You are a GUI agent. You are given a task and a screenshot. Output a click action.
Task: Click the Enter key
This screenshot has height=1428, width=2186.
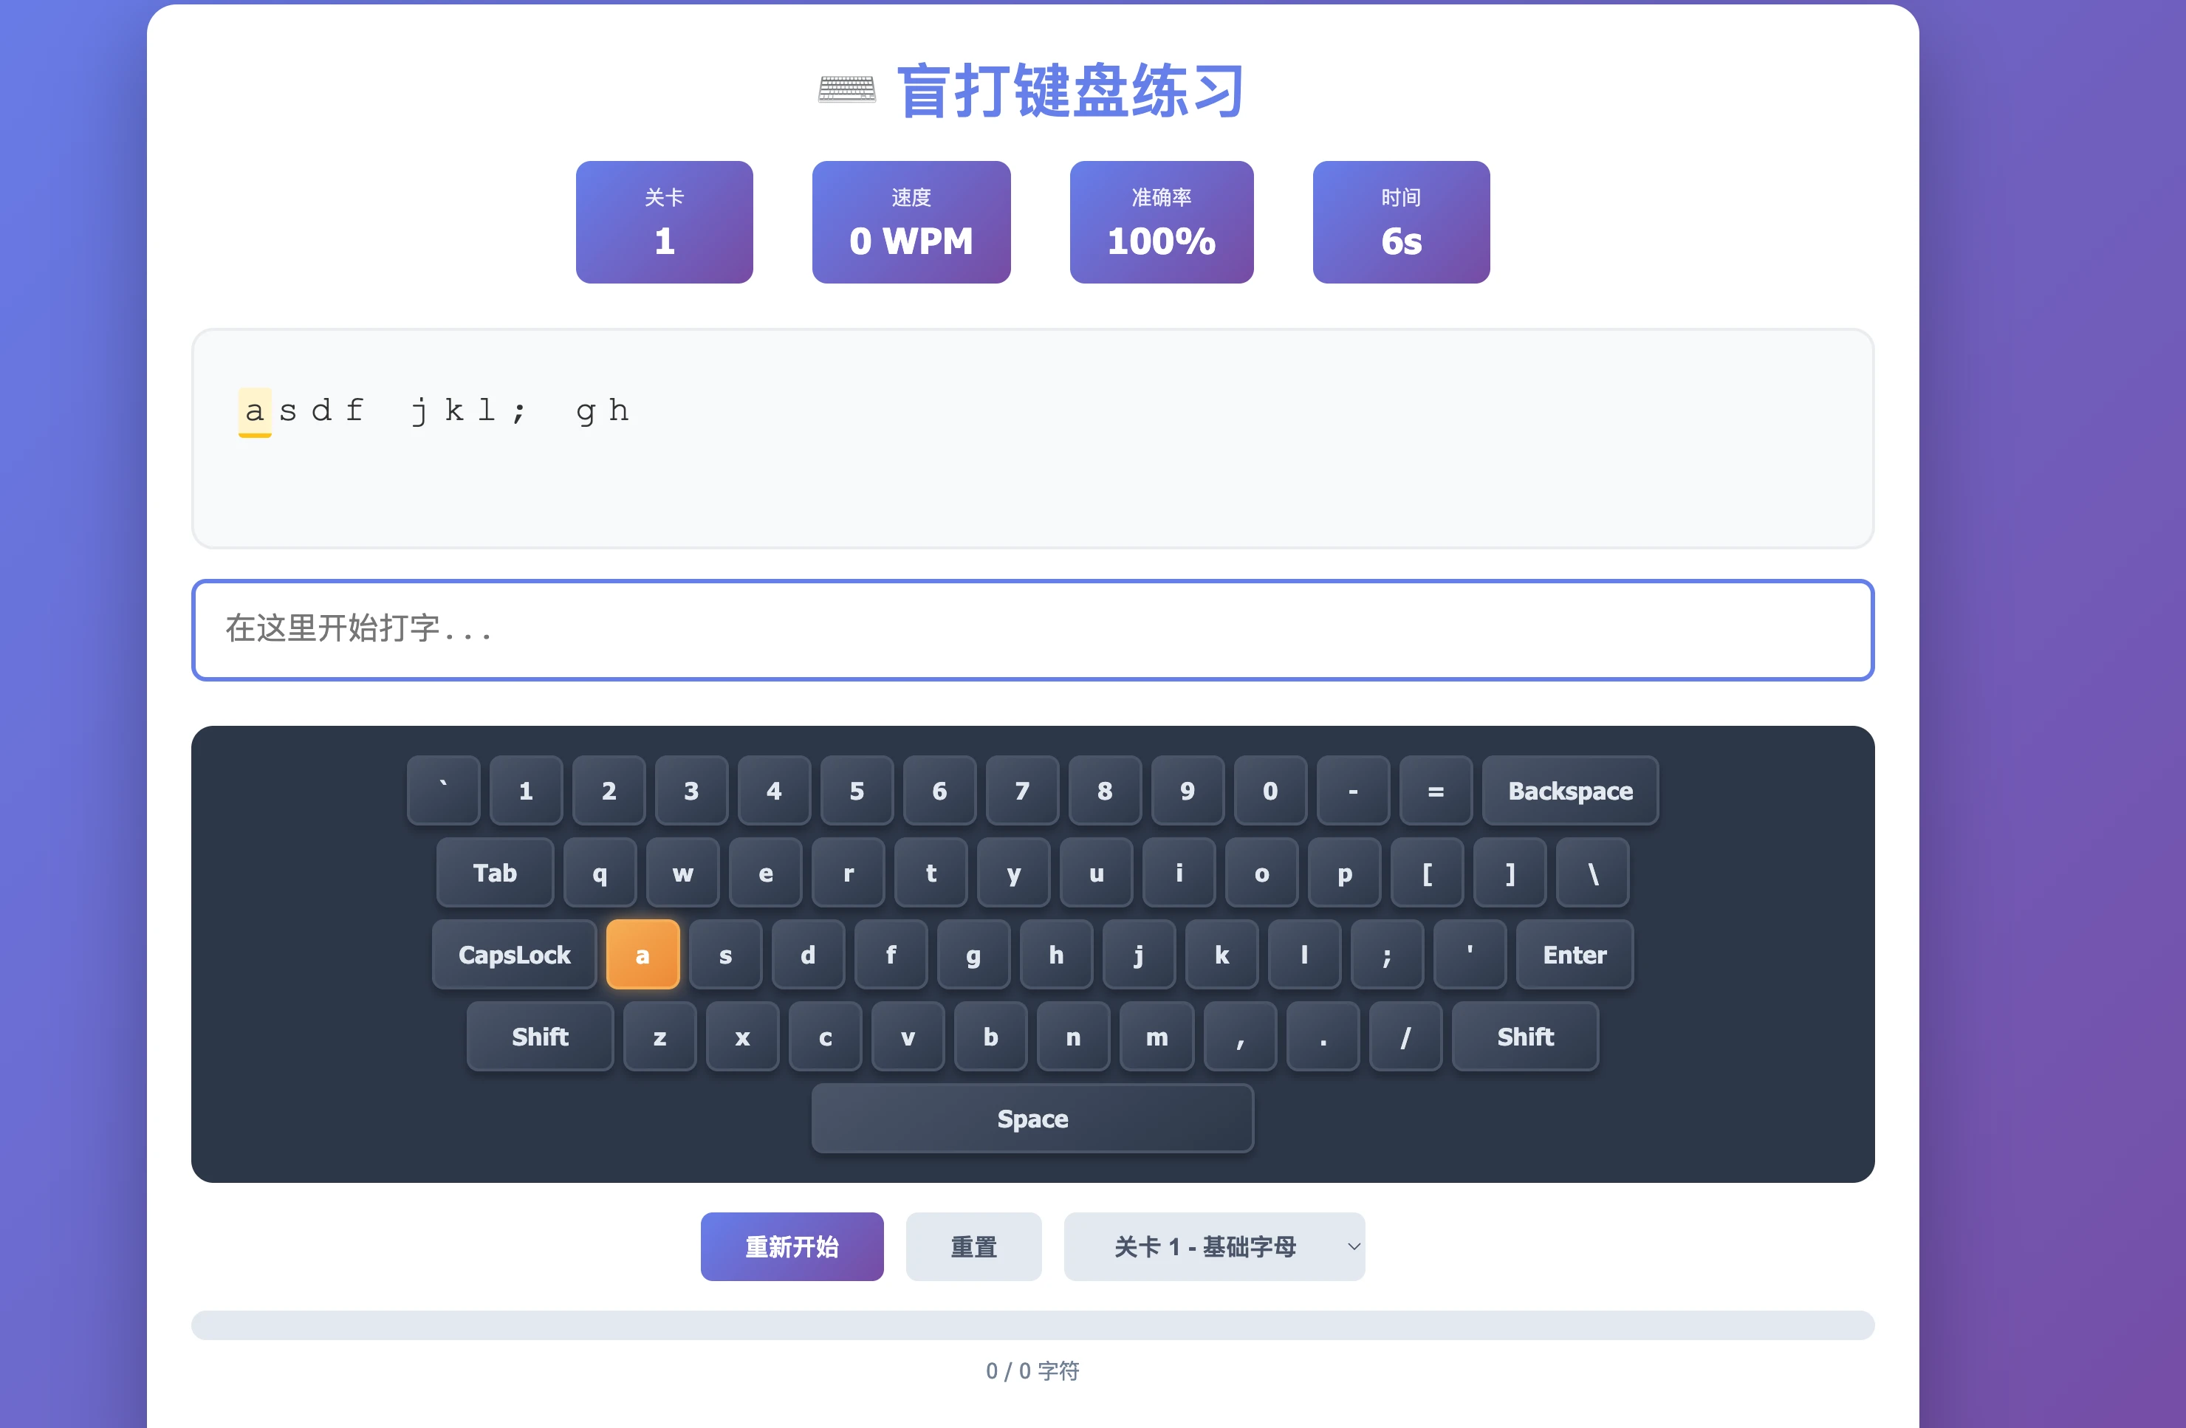point(1575,954)
